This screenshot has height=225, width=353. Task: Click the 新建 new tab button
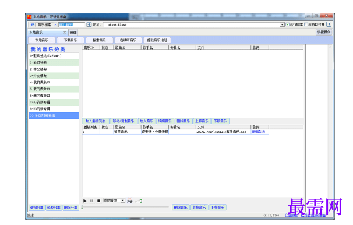[x=73, y=33]
